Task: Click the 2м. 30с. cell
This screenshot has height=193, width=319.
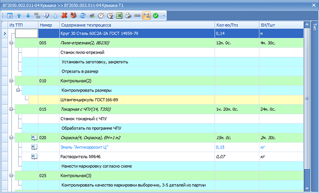Action: (281, 138)
